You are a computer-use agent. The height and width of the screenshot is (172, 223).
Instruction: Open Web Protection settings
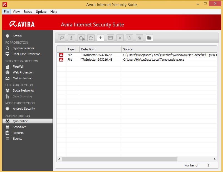click(23, 72)
